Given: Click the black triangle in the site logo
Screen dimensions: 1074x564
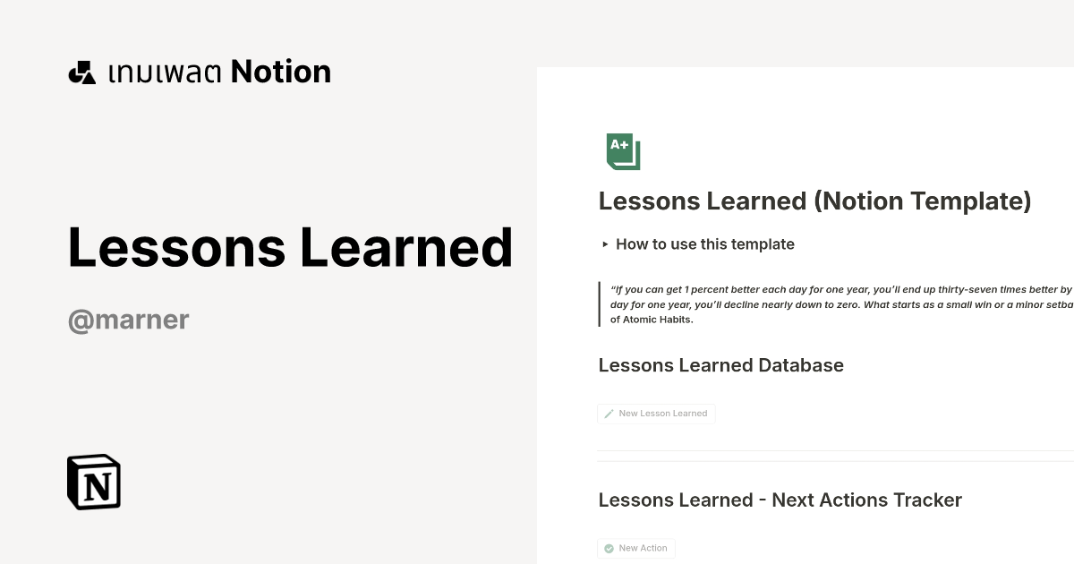Looking at the screenshot, I should click(x=87, y=76).
